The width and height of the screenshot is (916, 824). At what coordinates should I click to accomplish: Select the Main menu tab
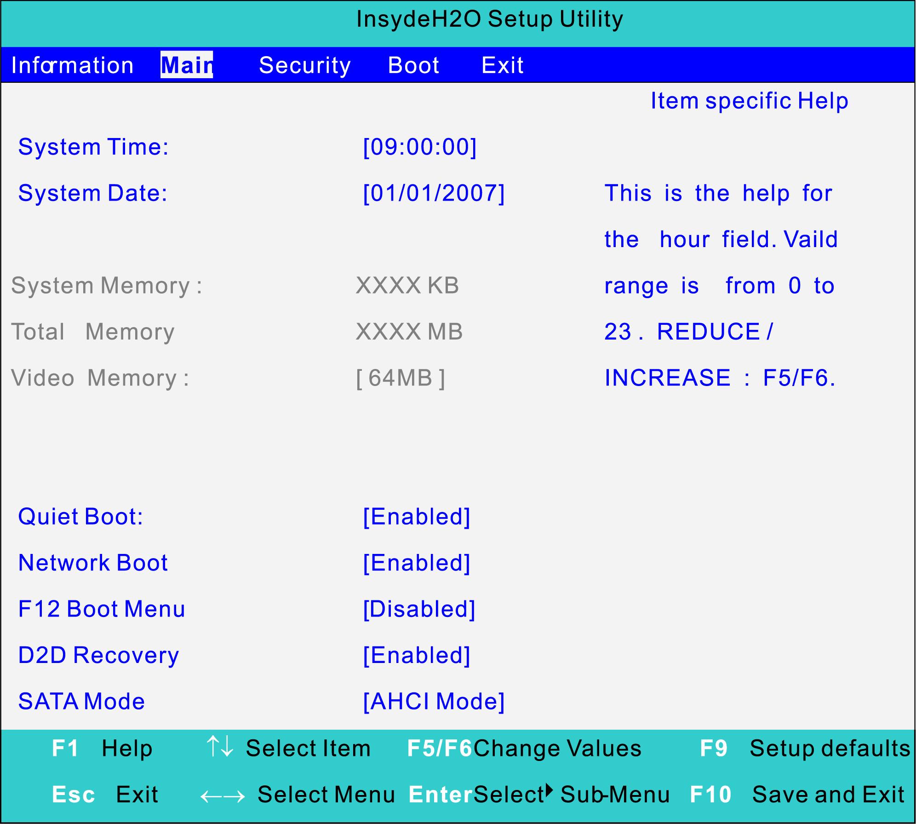(187, 65)
